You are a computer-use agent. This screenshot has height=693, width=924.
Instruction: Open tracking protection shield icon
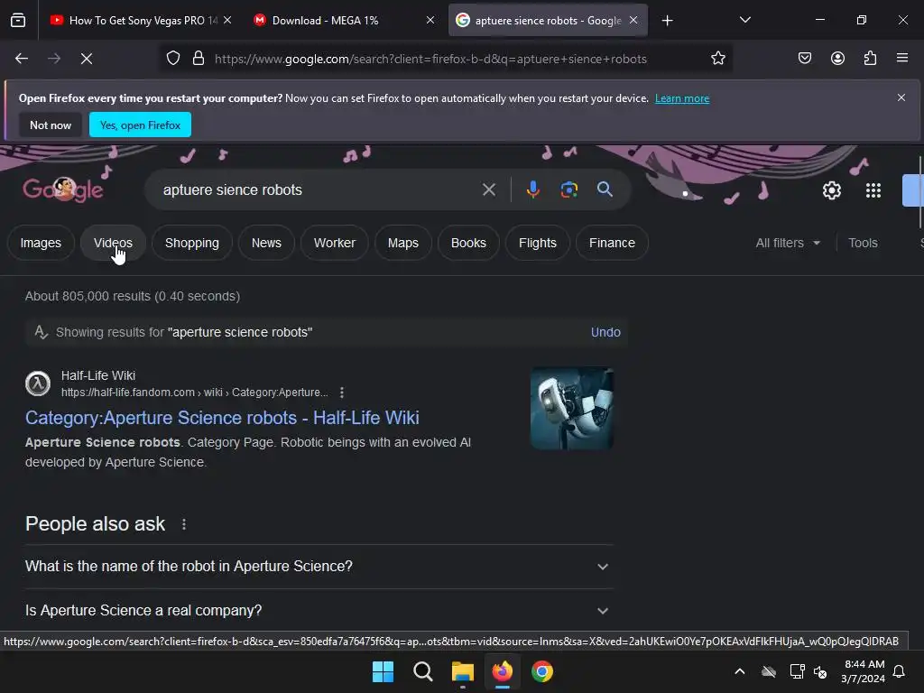tap(173, 59)
